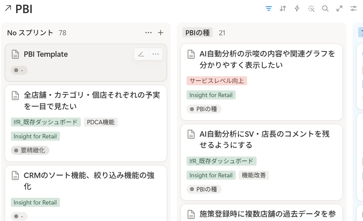Click Insight for Retail tag on 全店舗 card

[35, 136]
